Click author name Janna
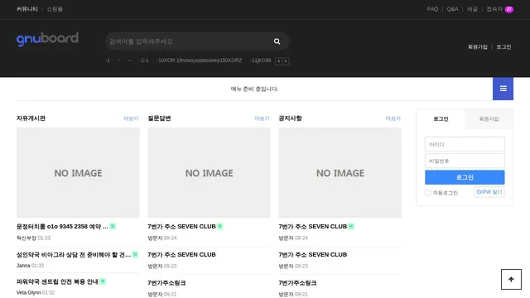Viewport: 530px width, 298px height. [x=23, y=266]
